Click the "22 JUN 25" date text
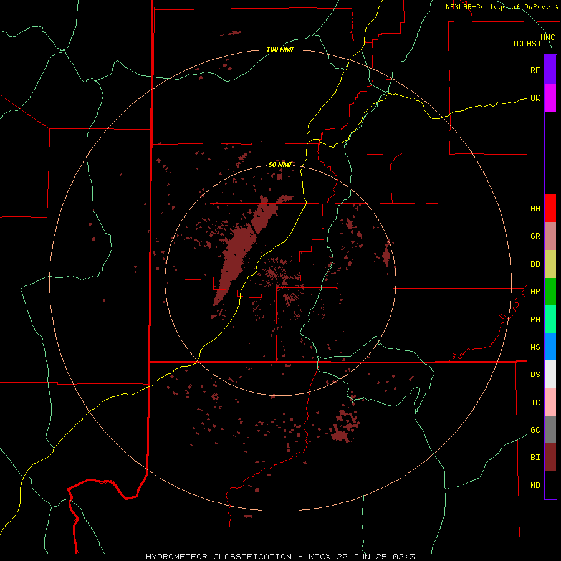561x561 pixels. 362,557
